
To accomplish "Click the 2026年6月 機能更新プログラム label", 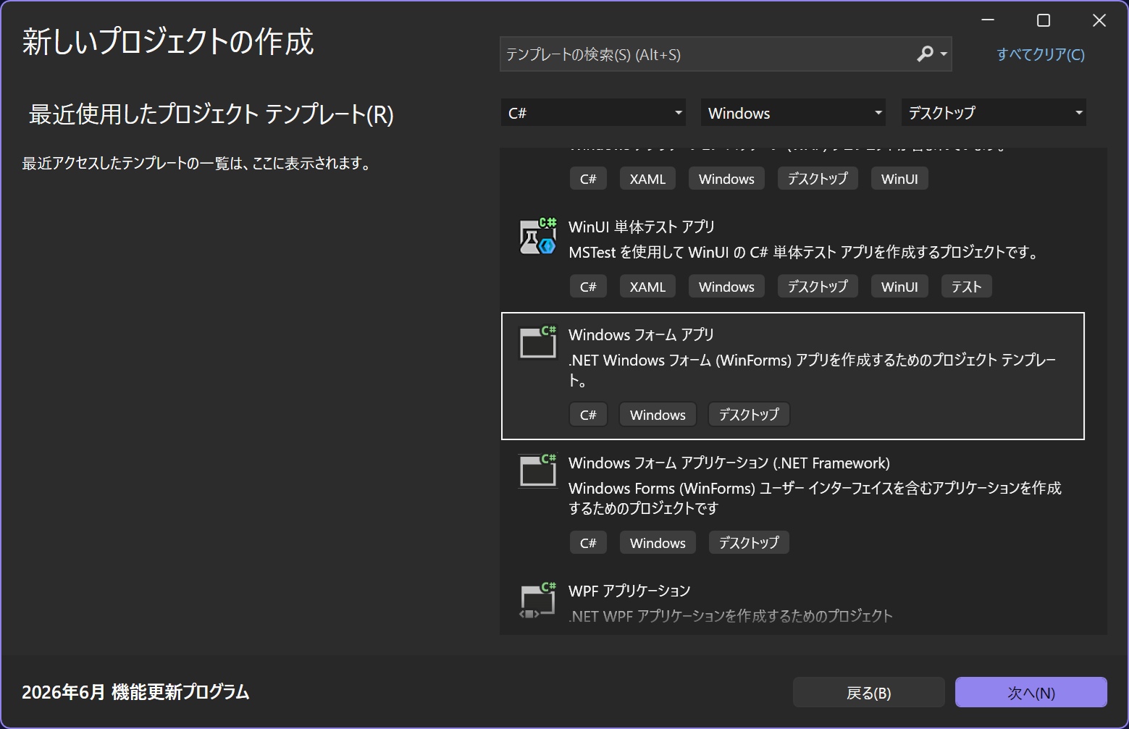I will click(x=135, y=692).
